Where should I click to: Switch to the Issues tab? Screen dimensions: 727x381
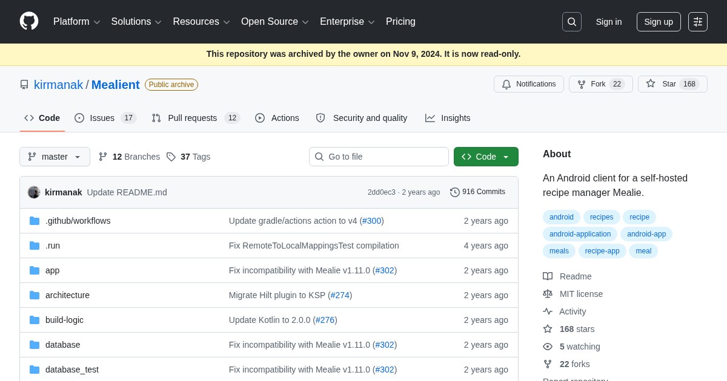(x=105, y=118)
